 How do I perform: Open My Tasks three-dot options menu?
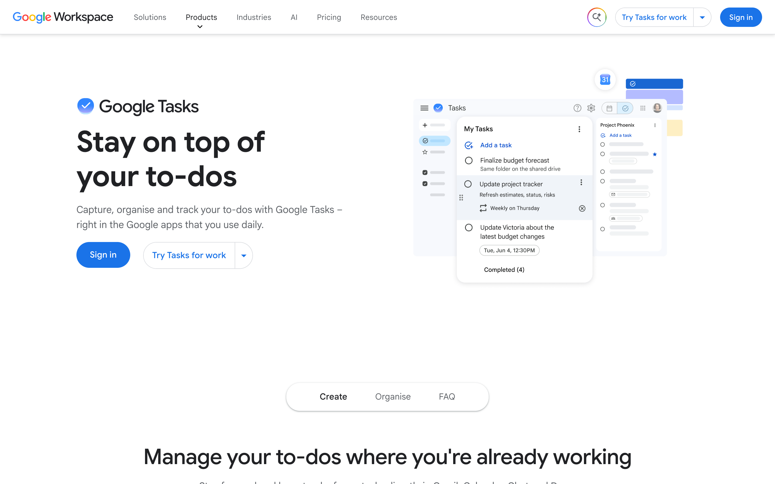click(579, 129)
